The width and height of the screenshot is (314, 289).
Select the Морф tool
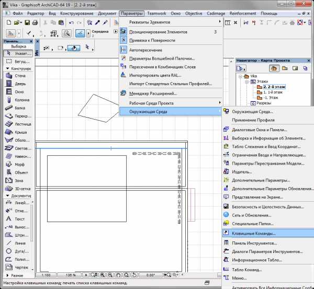tap(18, 165)
